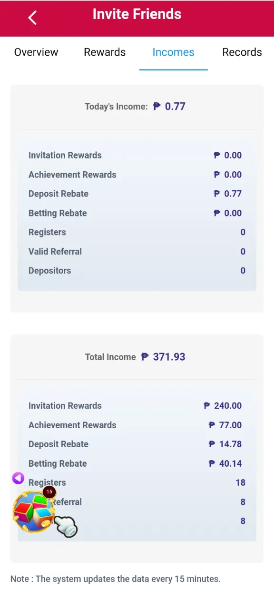Tap total Registers count 18
274x609 pixels.
[240, 482]
